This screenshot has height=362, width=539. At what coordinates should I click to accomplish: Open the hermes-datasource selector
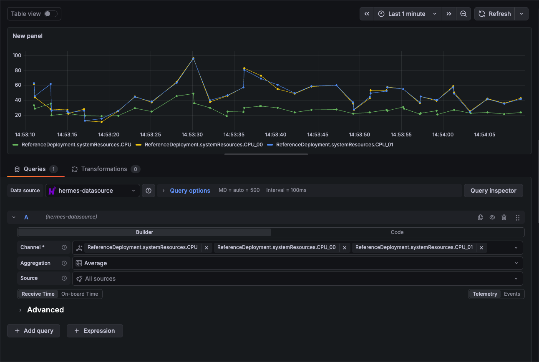pyautogui.click(x=93, y=191)
